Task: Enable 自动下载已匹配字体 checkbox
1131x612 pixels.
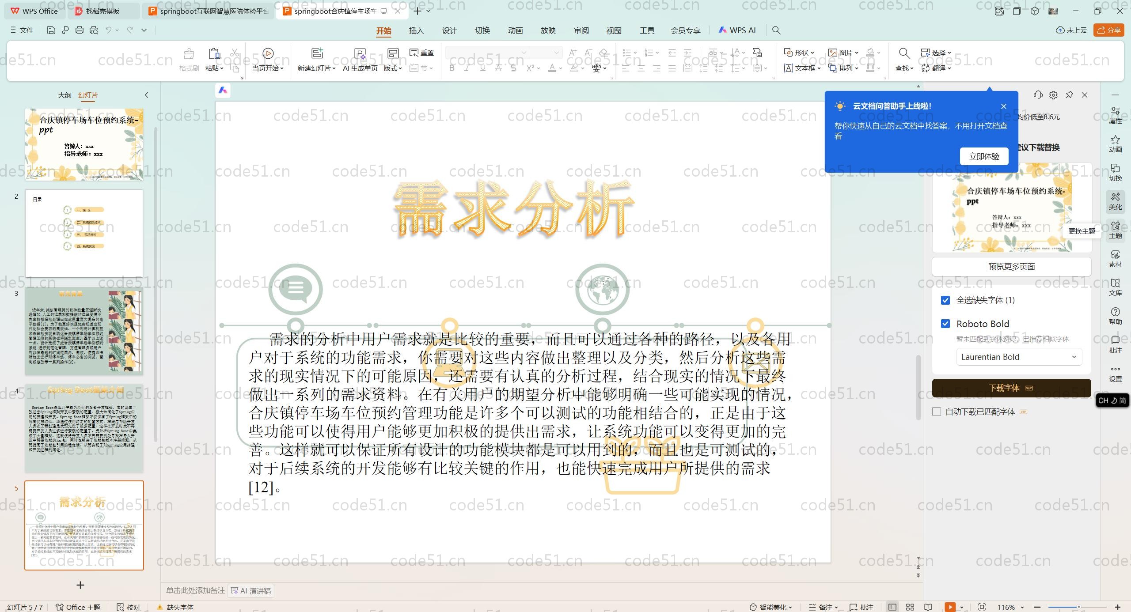Action: point(937,412)
